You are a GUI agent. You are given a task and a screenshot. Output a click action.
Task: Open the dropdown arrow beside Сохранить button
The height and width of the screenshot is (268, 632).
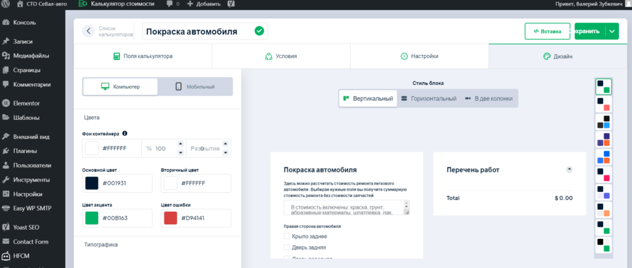(x=612, y=31)
